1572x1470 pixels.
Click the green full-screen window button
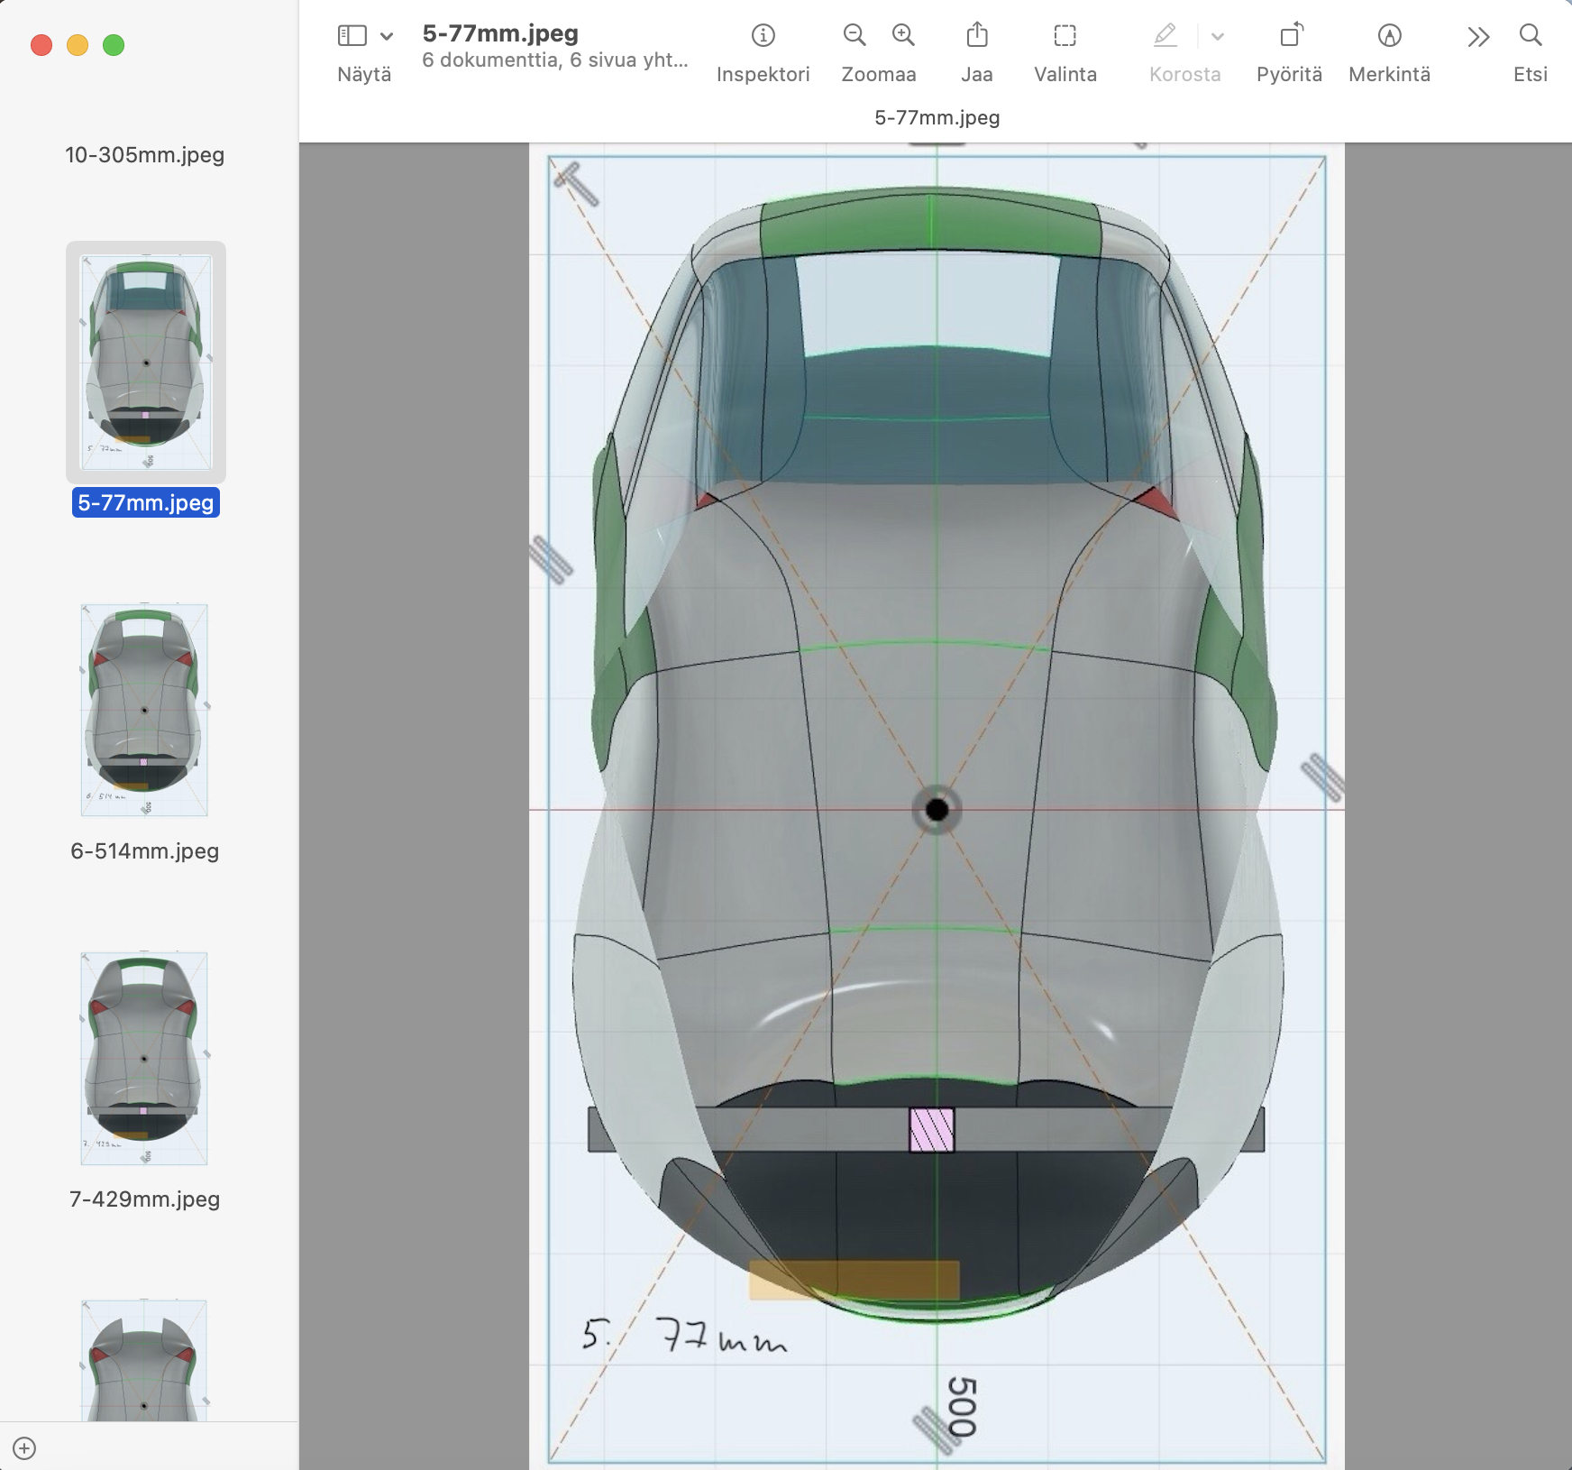(114, 45)
